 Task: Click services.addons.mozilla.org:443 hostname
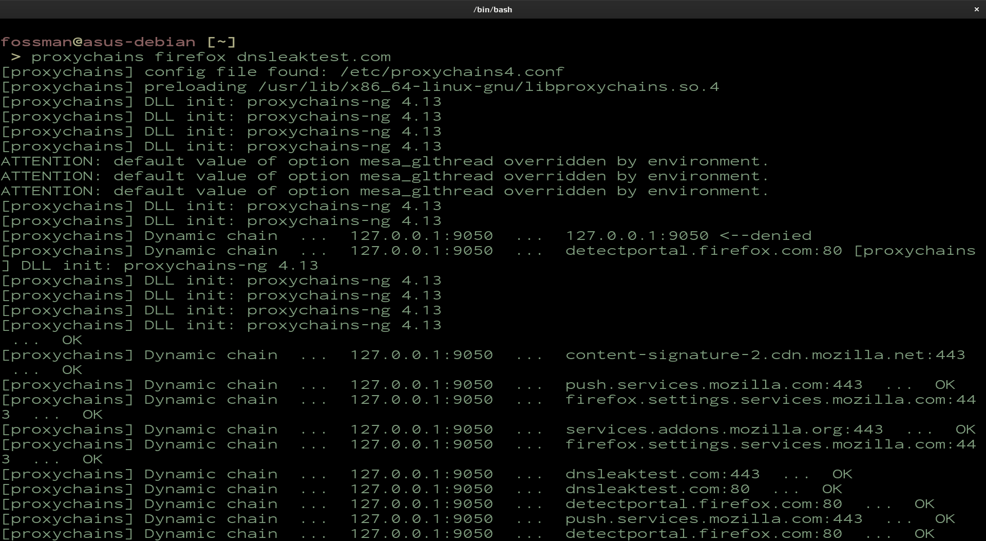[724, 429]
